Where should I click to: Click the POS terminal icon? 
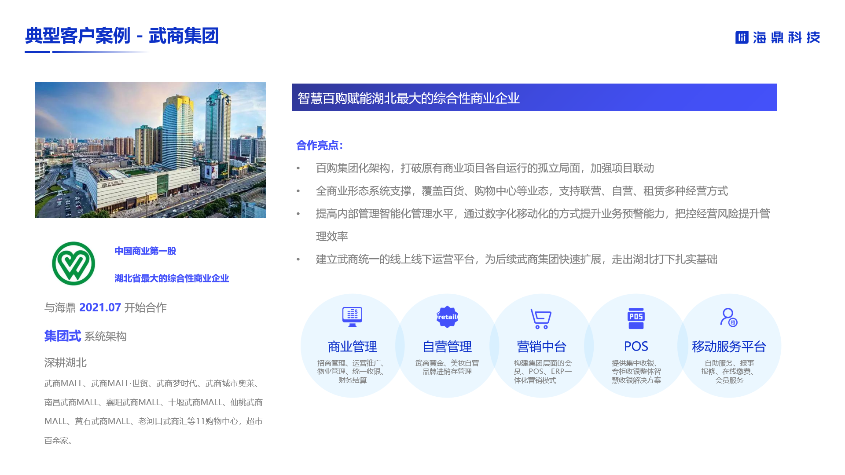[x=636, y=318]
